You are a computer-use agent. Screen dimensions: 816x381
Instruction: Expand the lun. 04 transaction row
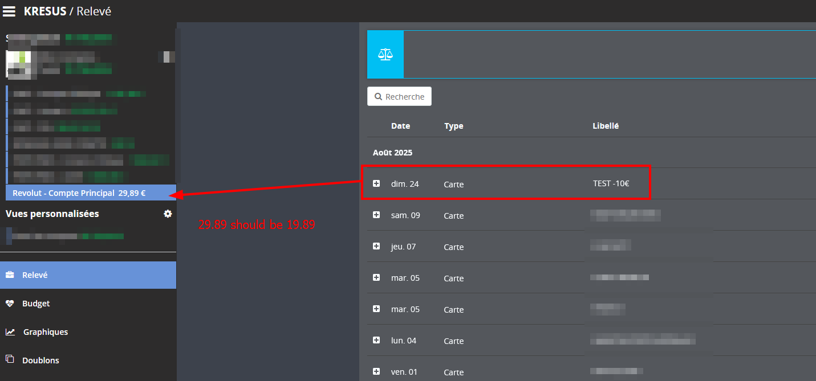click(376, 340)
